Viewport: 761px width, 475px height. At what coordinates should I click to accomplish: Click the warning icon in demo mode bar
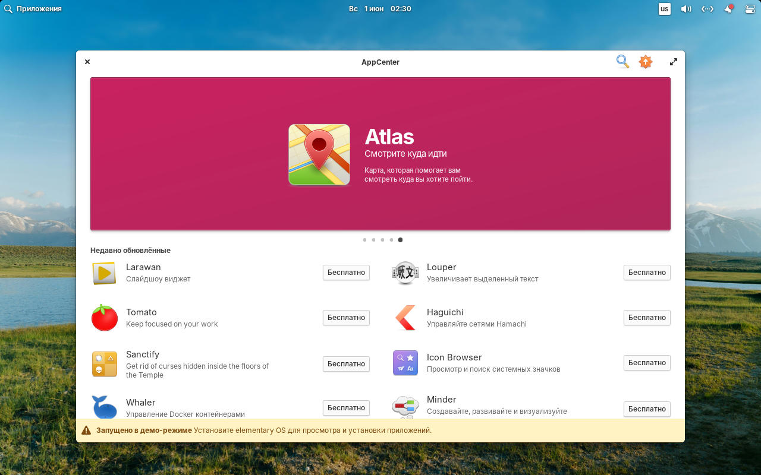pos(86,430)
